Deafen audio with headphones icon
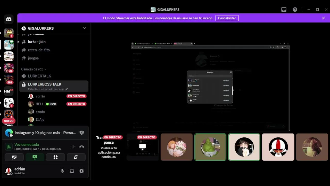 coord(72,171)
